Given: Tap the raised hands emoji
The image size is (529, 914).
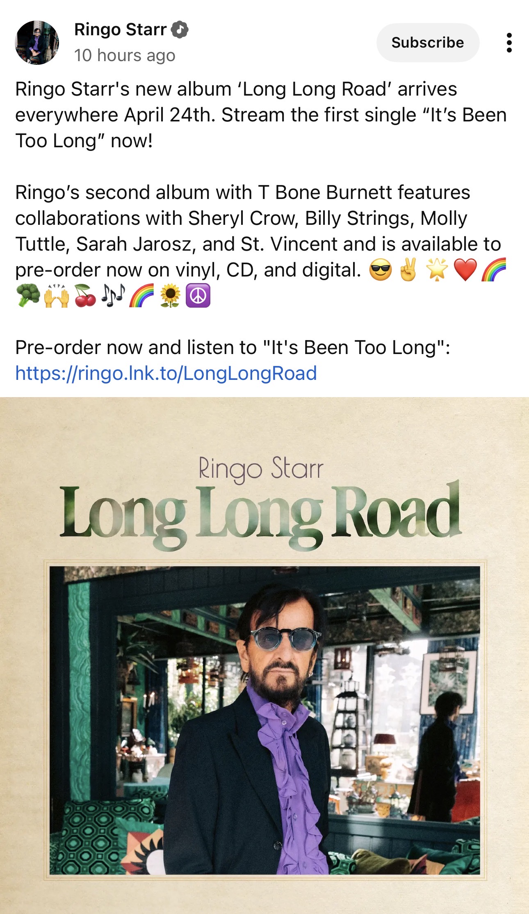Looking at the screenshot, I should (x=57, y=296).
